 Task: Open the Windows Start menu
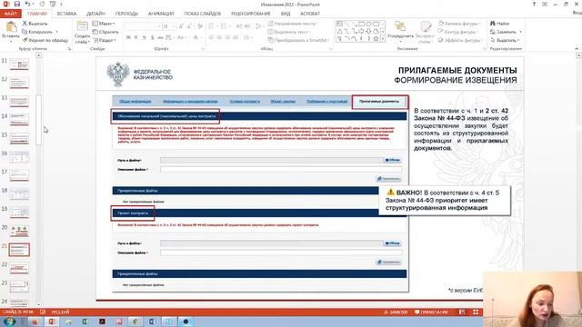tap(10, 322)
